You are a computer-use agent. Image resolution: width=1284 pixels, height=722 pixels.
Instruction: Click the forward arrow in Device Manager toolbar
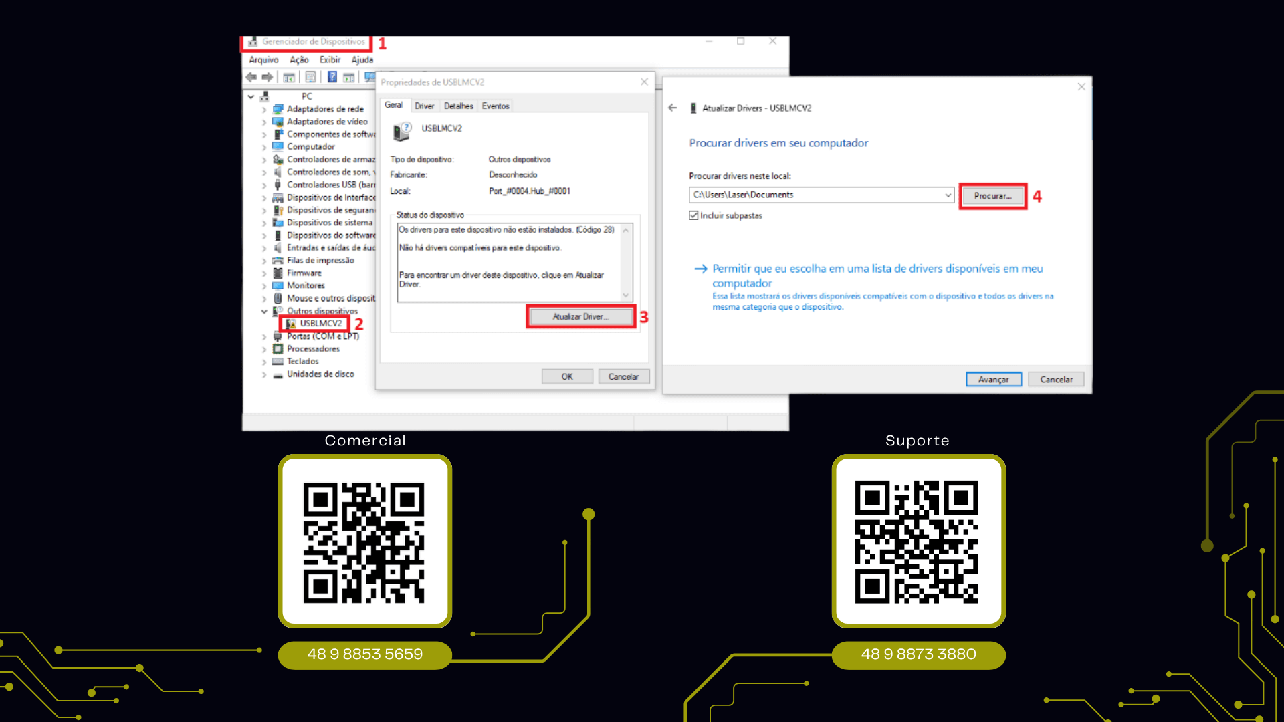(x=267, y=78)
